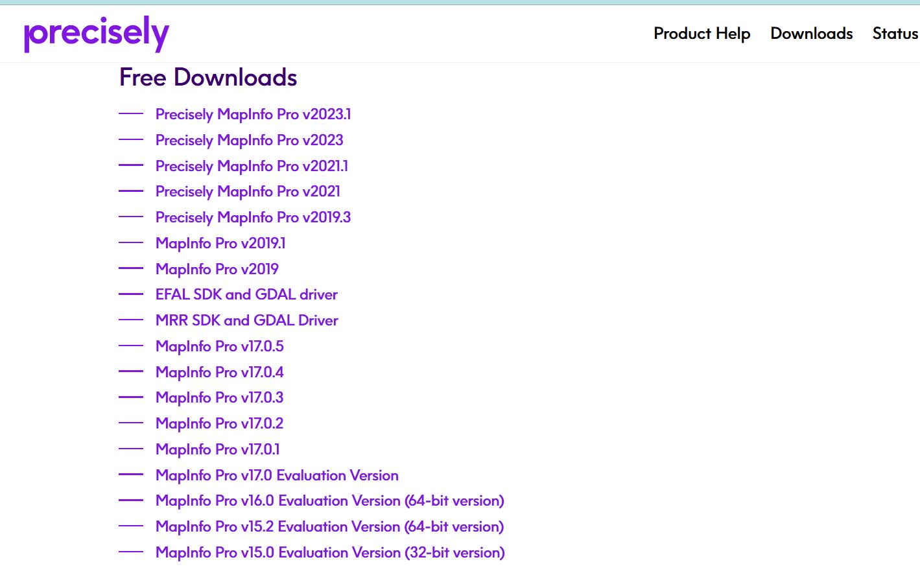This screenshot has width=920, height=575.
Task: Follow the MapInfo Pro v17.0.3 link
Action: click(220, 397)
